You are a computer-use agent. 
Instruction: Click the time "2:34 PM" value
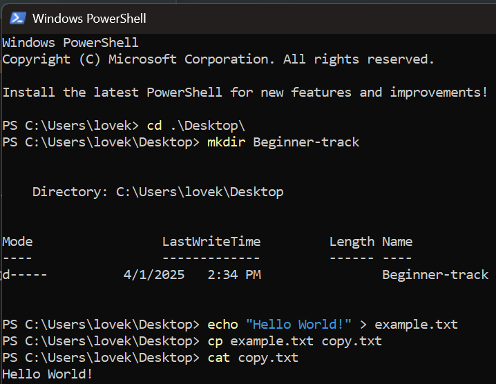coord(234,275)
